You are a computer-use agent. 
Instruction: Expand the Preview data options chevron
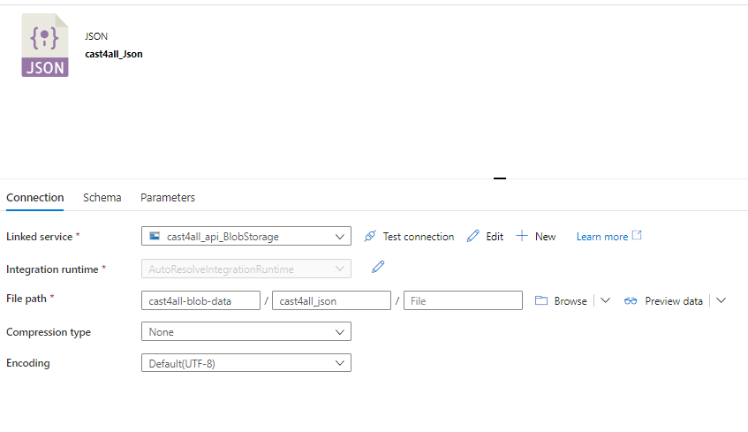722,300
